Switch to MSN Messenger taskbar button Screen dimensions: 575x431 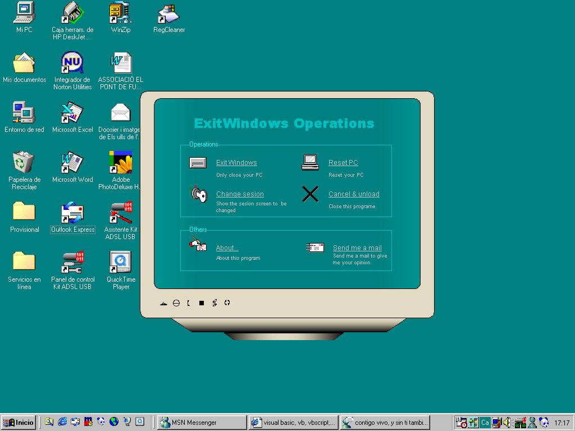pyautogui.click(x=202, y=423)
